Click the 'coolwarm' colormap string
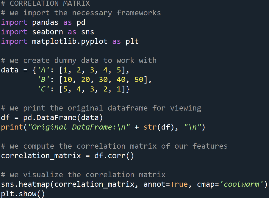Viewport: 269px width, 198px height. (242, 184)
